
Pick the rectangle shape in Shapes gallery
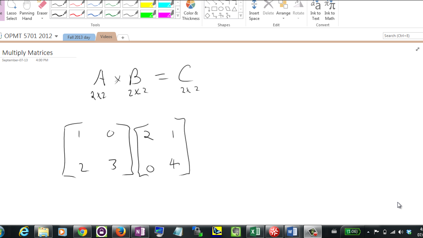click(x=214, y=9)
